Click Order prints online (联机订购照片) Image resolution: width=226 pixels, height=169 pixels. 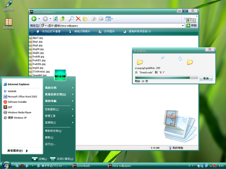[80, 31]
